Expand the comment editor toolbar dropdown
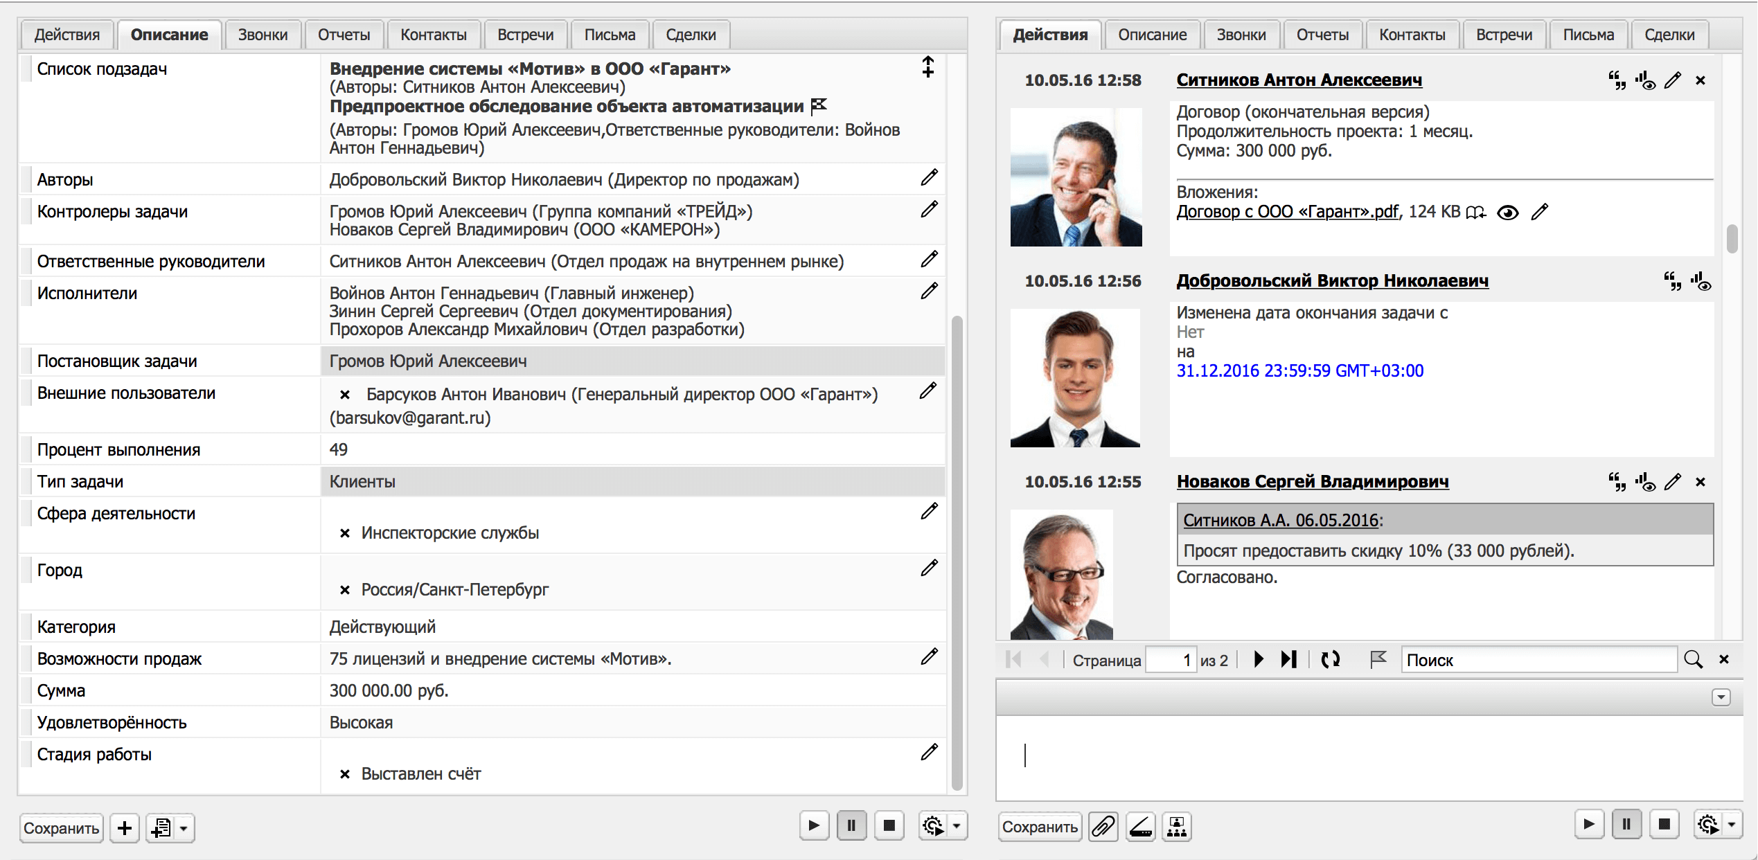This screenshot has width=1758, height=860. tap(1721, 697)
